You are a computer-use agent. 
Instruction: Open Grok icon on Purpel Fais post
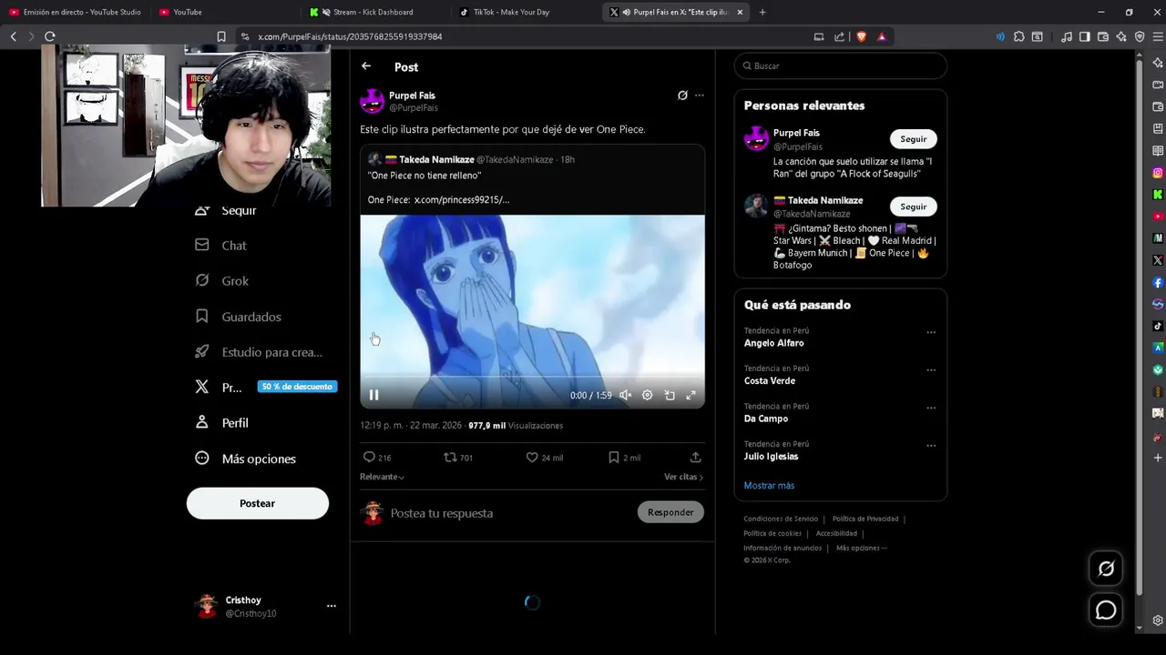click(x=682, y=96)
